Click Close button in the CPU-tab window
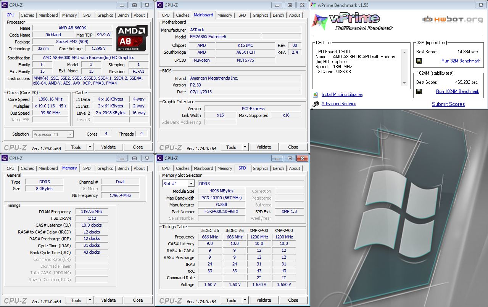 pyautogui.click(x=138, y=147)
